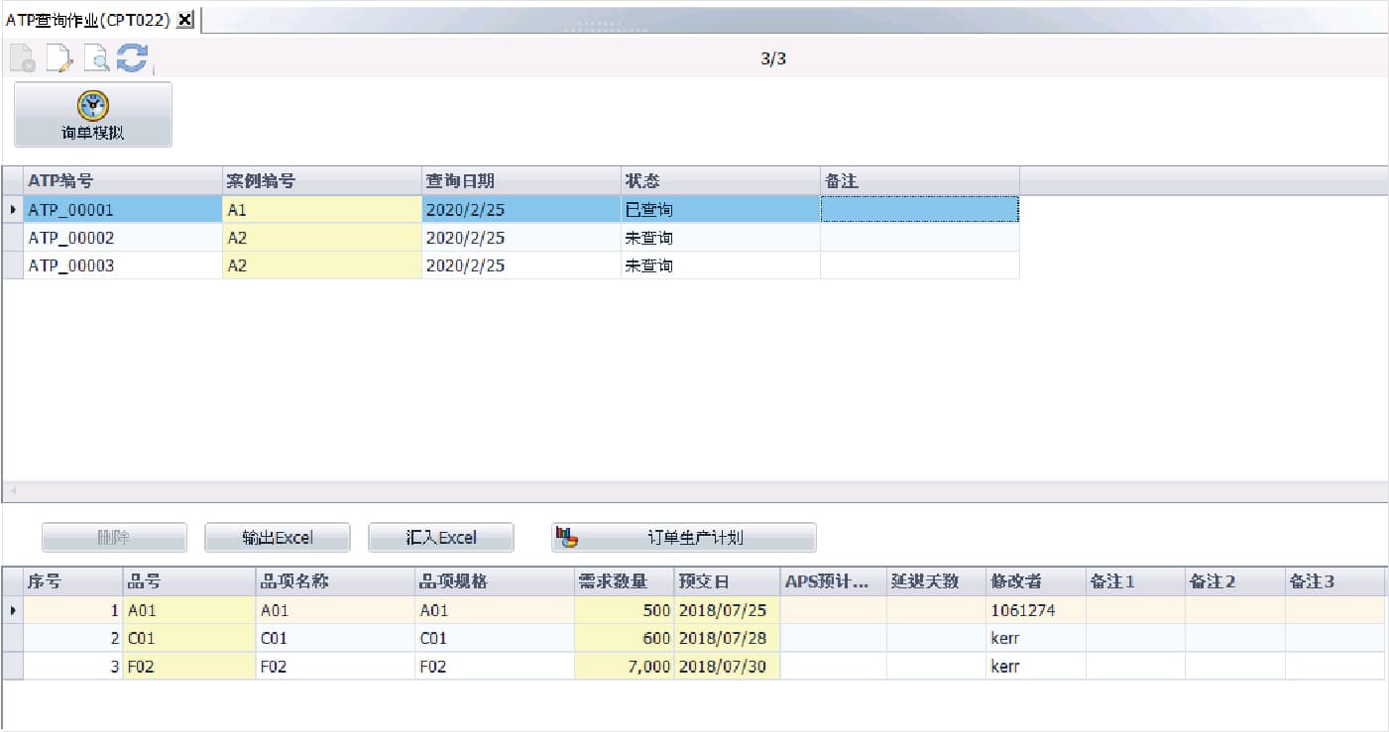Click the 汇入Excel button
Screen dimensions: 1389x732
click(441, 538)
